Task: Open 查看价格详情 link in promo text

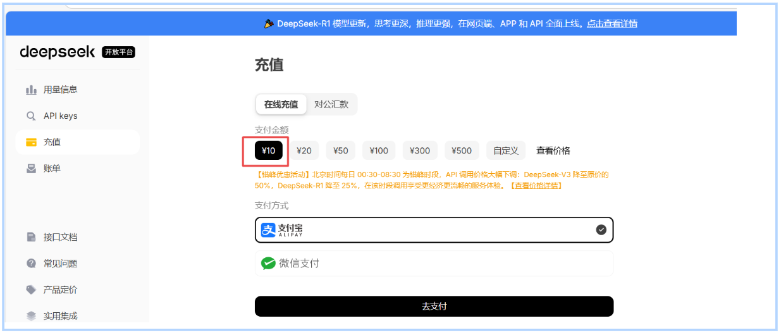Action: click(x=536, y=186)
